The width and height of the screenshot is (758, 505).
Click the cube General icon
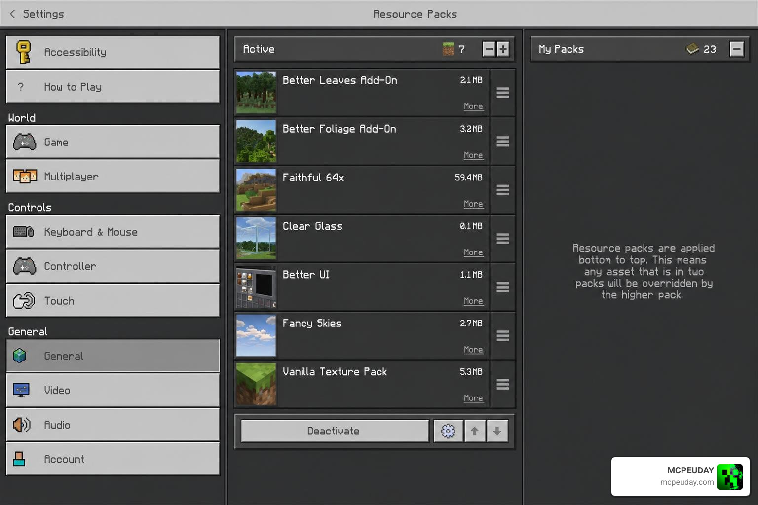[19, 356]
